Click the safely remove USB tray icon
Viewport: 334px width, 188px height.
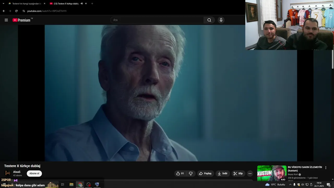coord(311,185)
